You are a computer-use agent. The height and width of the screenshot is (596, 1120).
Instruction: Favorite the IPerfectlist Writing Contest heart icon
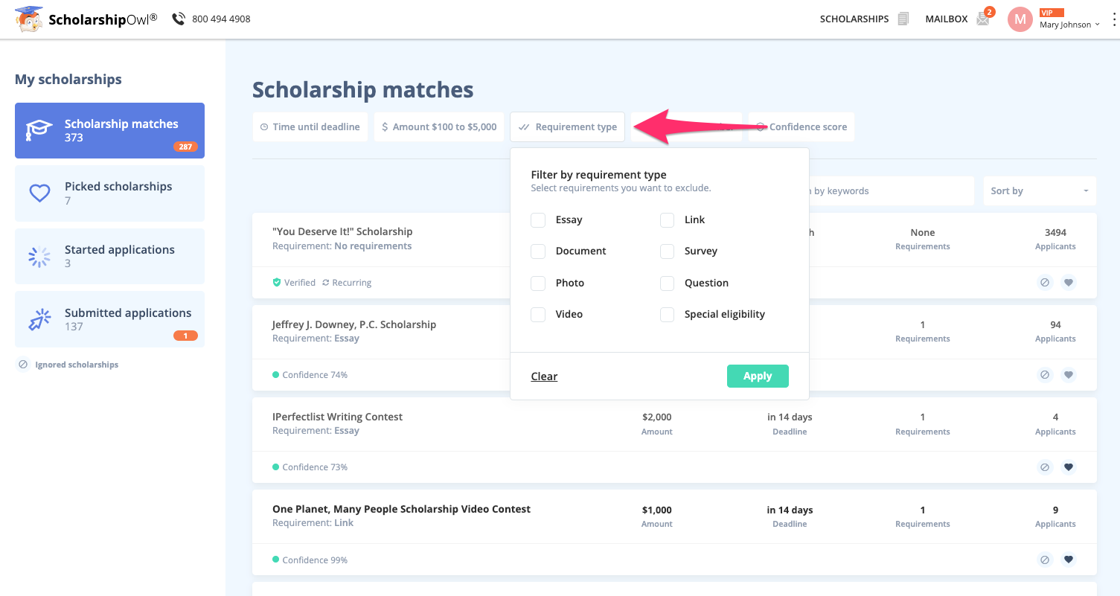pos(1069,467)
